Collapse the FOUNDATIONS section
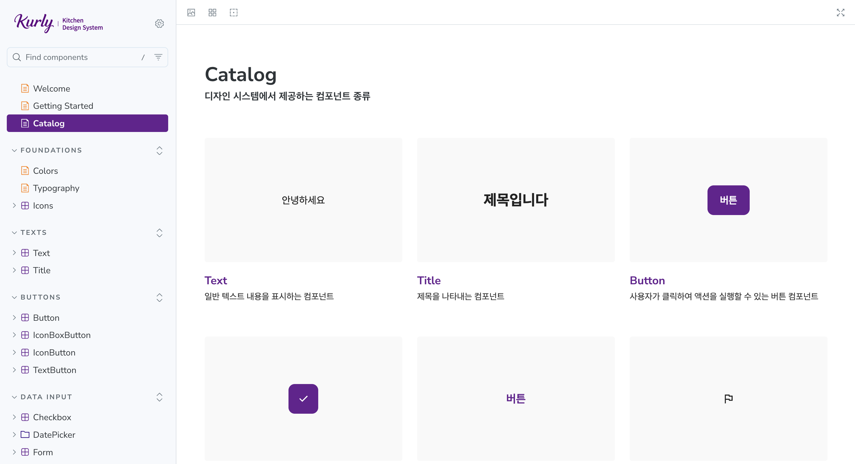 (x=14, y=150)
